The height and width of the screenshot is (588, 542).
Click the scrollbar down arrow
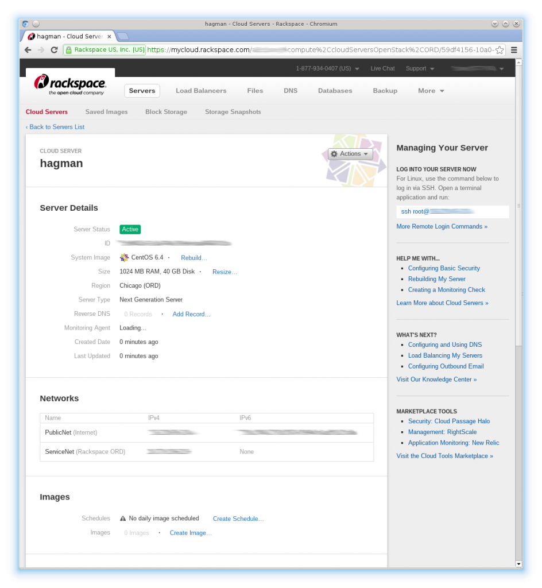[518, 564]
